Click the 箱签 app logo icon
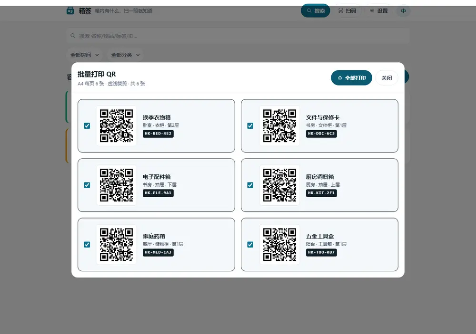 (70, 10)
